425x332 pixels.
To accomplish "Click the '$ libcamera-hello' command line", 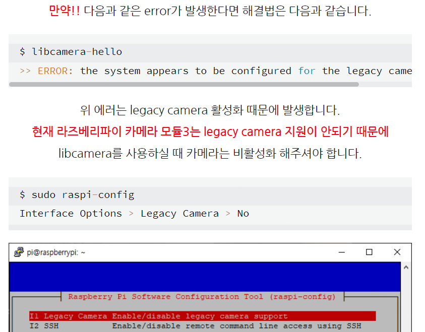I will (71, 51).
